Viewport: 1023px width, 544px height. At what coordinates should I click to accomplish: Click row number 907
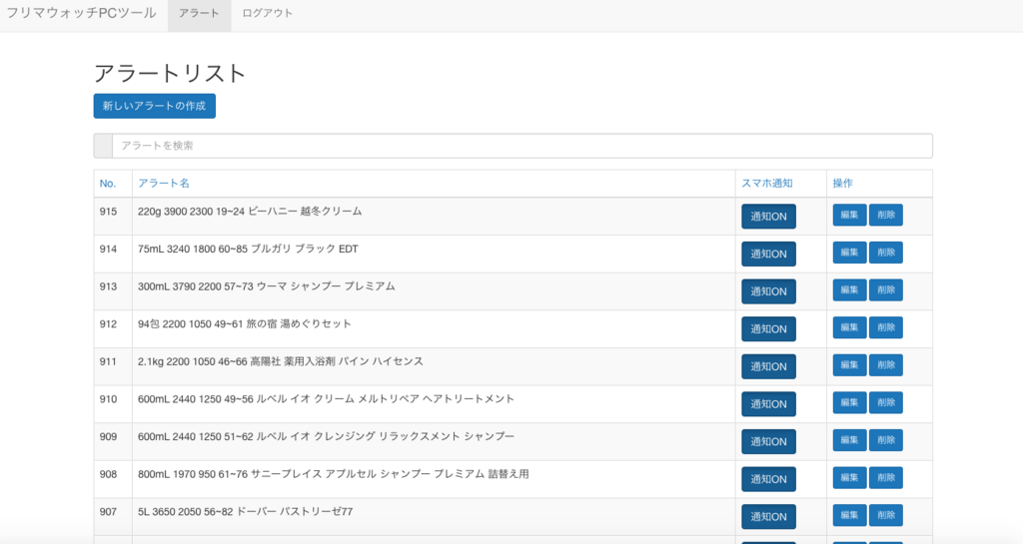[108, 512]
